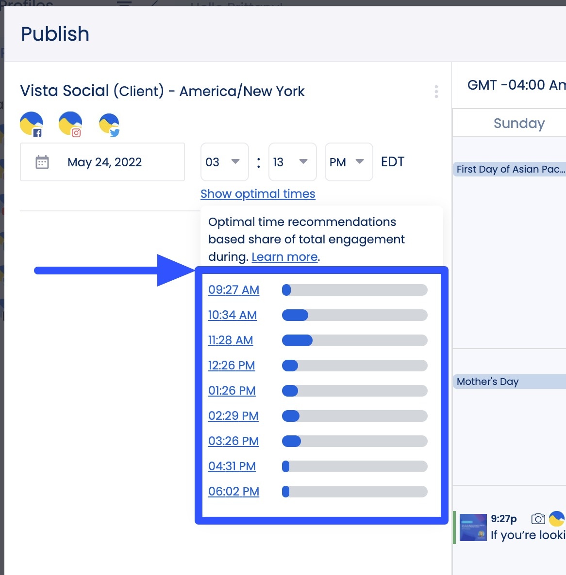Viewport: 566px width, 575px height.
Task: Open the three-dot options icon for Vista Social profiles
Action: (436, 91)
